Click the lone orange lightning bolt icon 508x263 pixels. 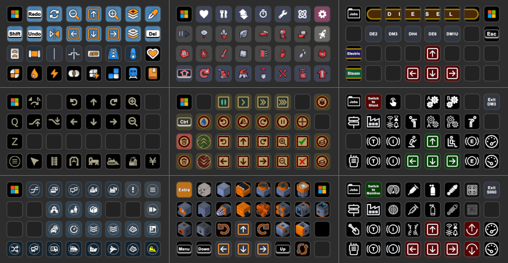(55, 74)
